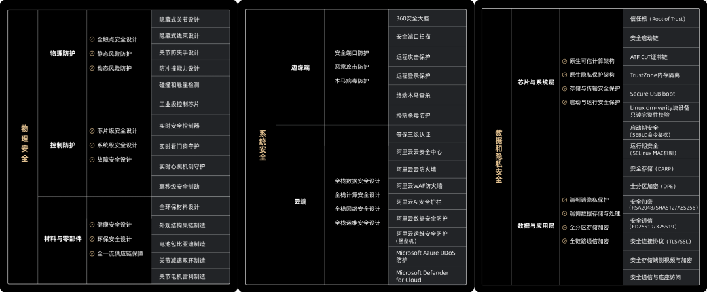Click the check icon beside 芯片级安全设计

coord(92,131)
